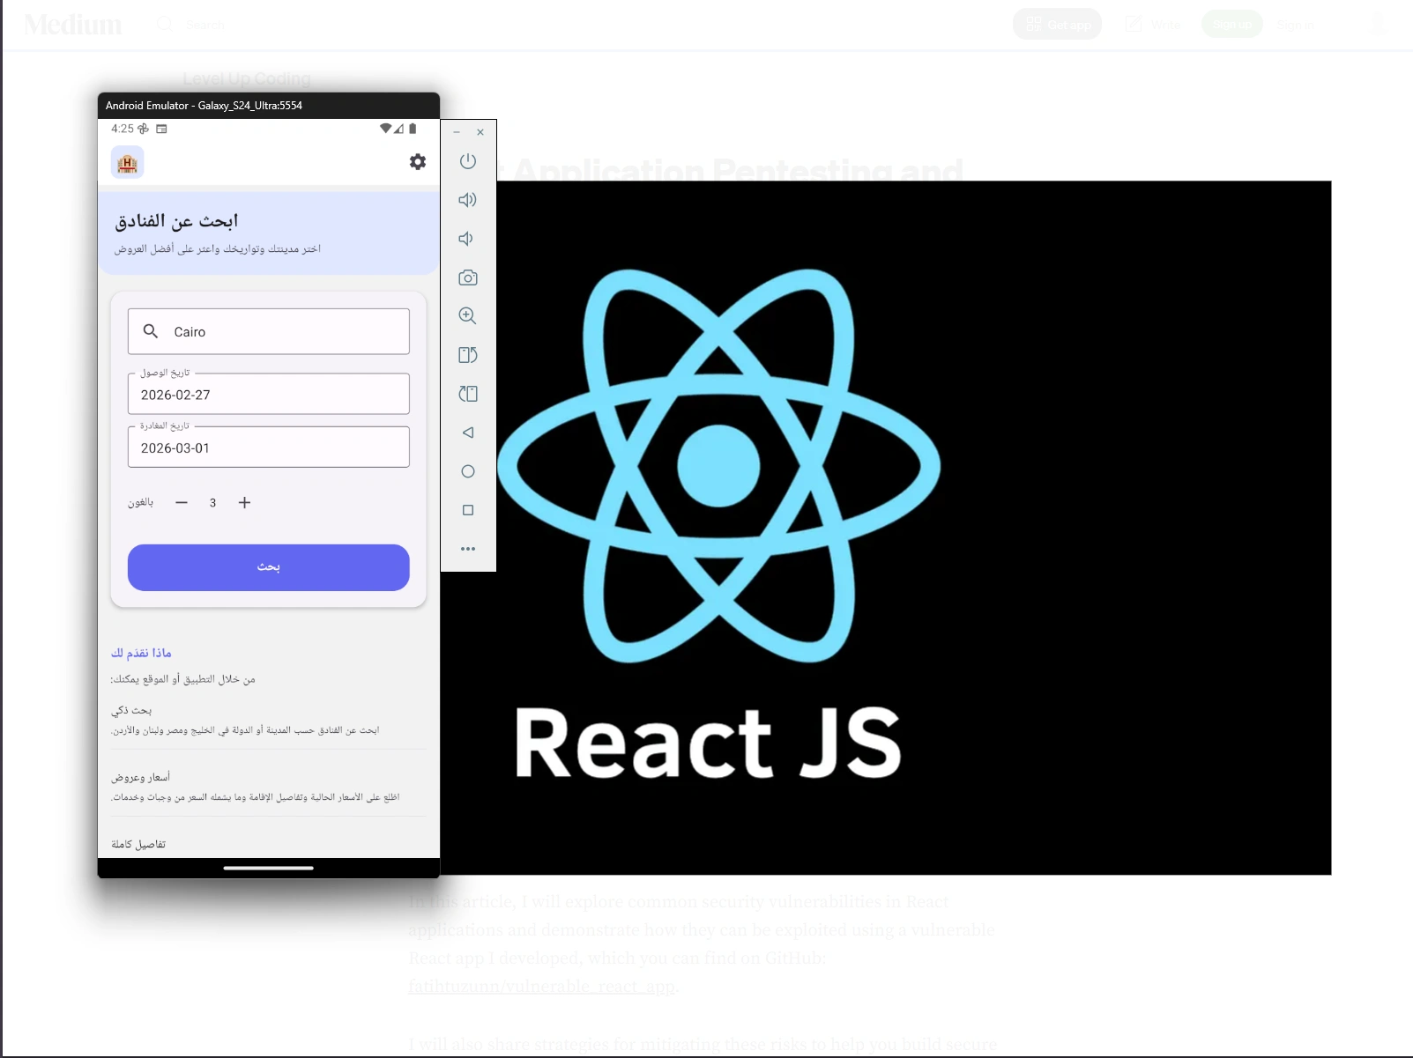1413x1058 pixels.
Task: Open settings gear in the hotel app
Action: tap(417, 161)
